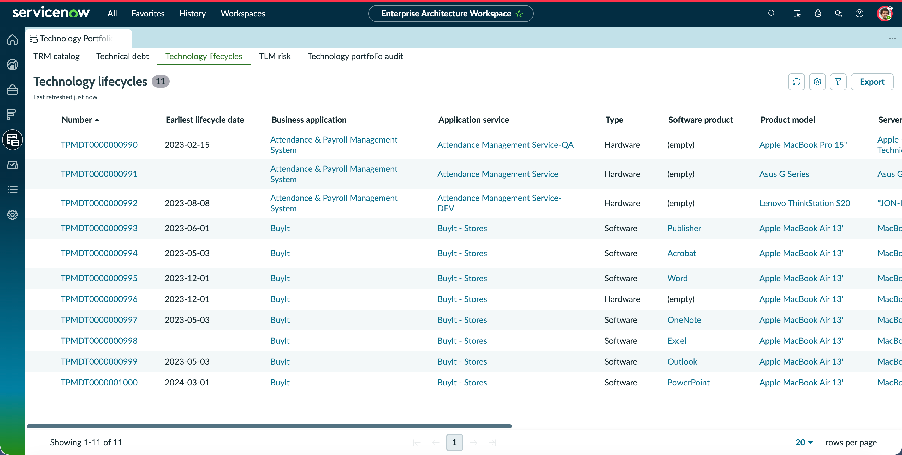Open the Workspaces menu
902x455 pixels.
[x=243, y=14]
